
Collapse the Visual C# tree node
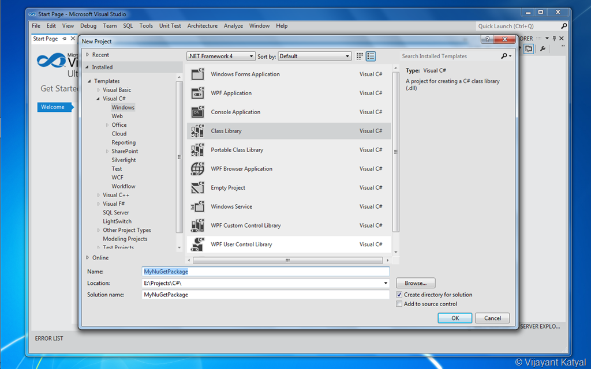click(98, 99)
